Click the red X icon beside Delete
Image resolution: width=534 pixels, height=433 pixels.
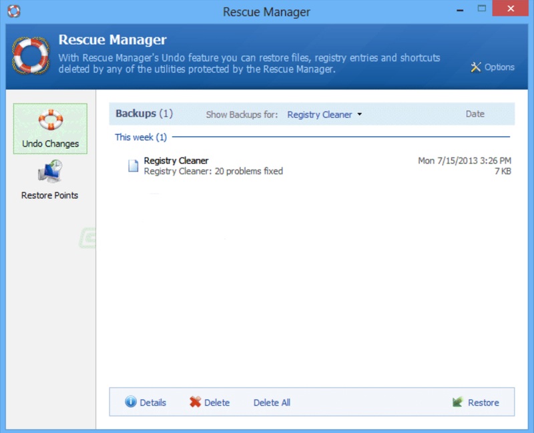pyautogui.click(x=195, y=402)
